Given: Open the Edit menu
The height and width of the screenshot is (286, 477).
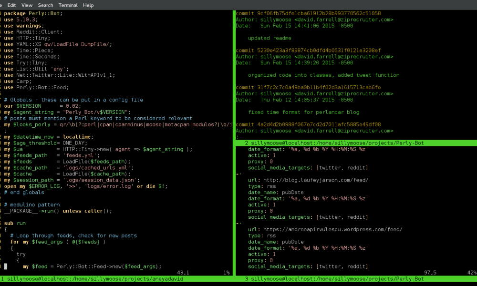Looking at the screenshot, I should (x=11, y=5).
